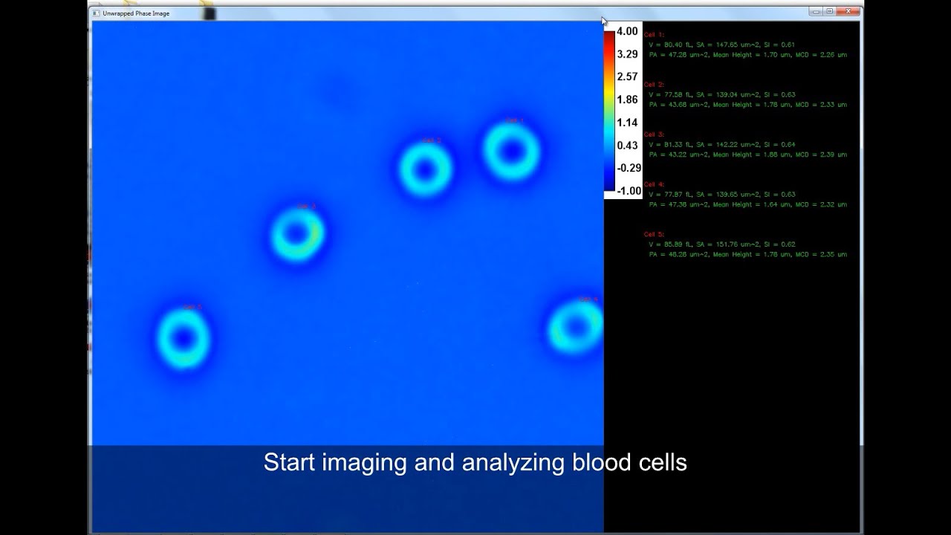Click the red 'Cell 2:' results heading
Image resolution: width=951 pixels, height=535 pixels.
[x=654, y=85]
